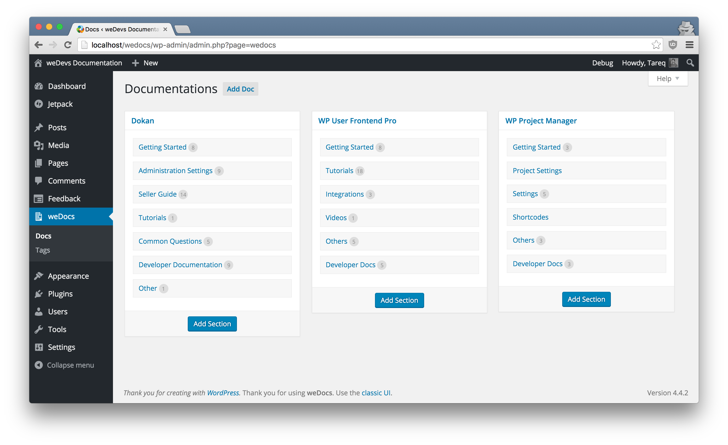The width and height of the screenshot is (728, 445).
Task: Click Add Section under Dokan
Action: point(212,323)
